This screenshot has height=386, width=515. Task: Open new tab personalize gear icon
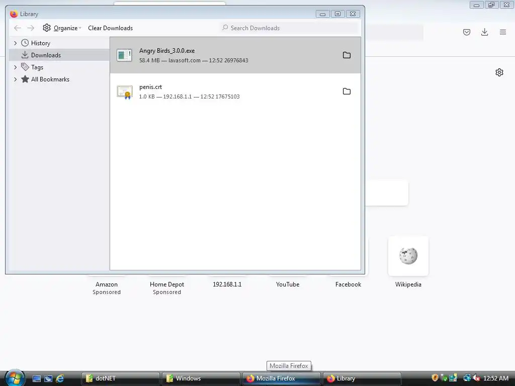pyautogui.click(x=499, y=72)
